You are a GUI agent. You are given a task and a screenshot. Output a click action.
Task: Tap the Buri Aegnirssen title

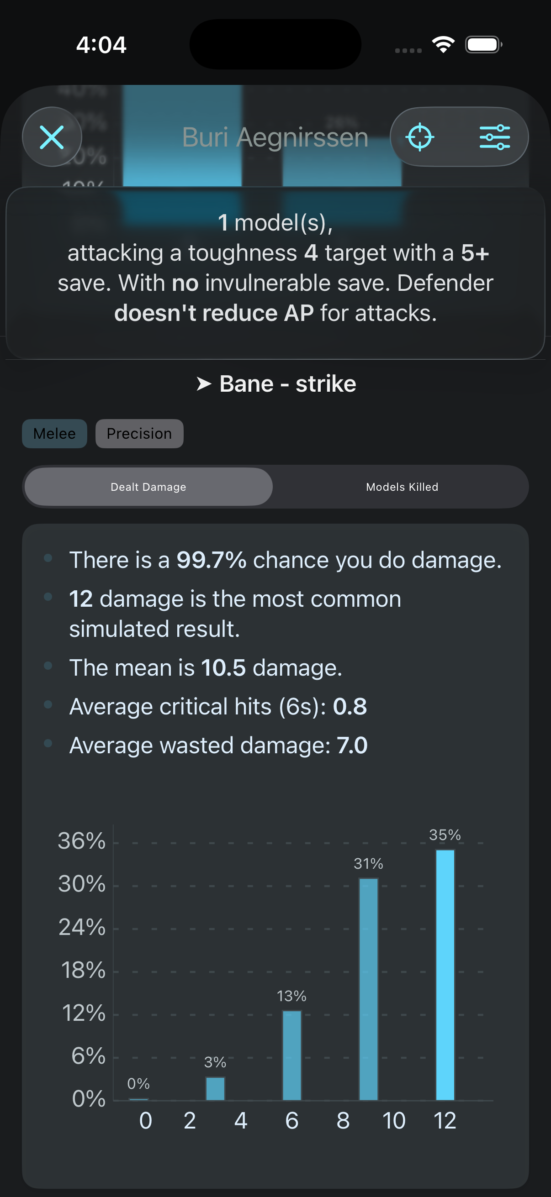point(275,137)
